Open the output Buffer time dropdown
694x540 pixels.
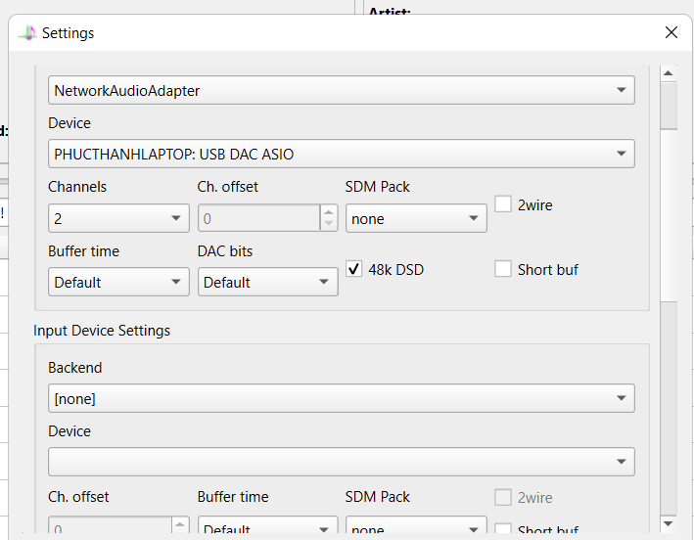118,282
